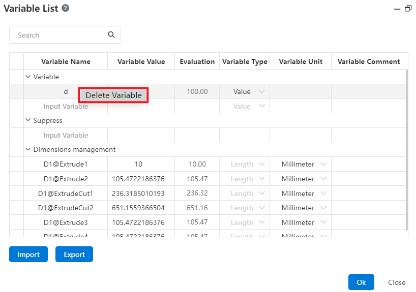The width and height of the screenshot is (416, 292).
Task: Collapse the Variable group
Action: click(x=28, y=77)
